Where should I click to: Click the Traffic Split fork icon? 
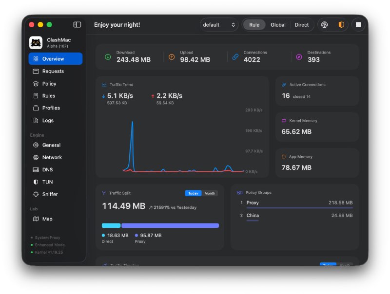click(104, 193)
